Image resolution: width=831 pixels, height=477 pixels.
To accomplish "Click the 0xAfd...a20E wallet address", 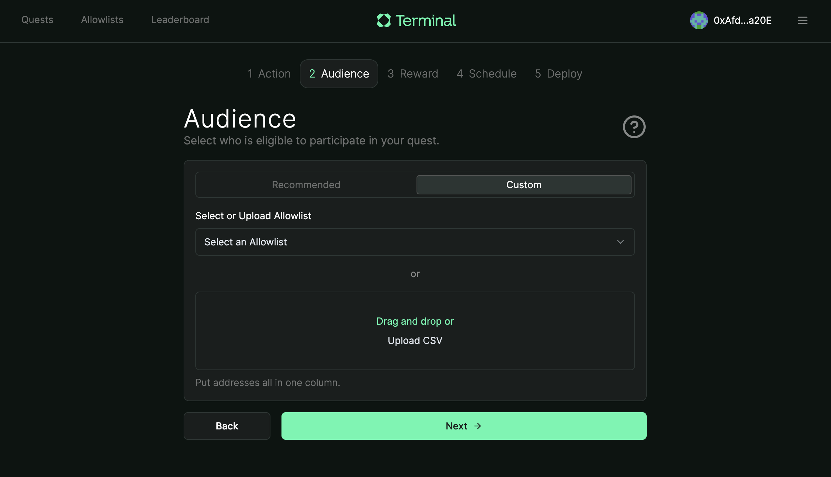I will click(x=742, y=20).
